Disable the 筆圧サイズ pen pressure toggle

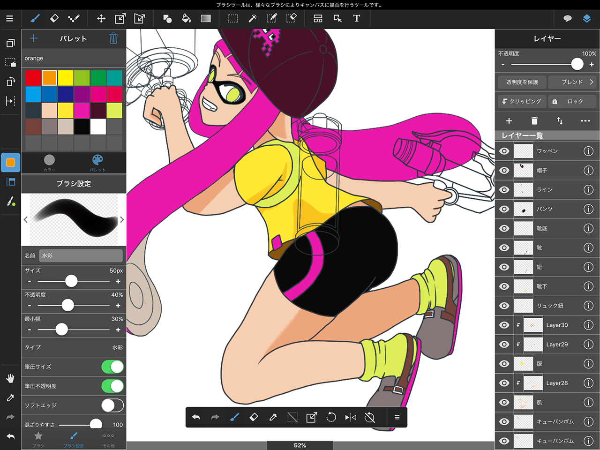pyautogui.click(x=112, y=367)
